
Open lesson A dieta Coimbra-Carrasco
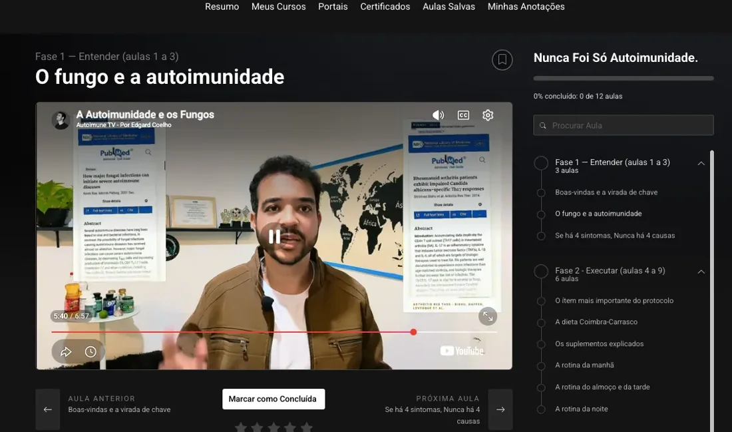596,322
